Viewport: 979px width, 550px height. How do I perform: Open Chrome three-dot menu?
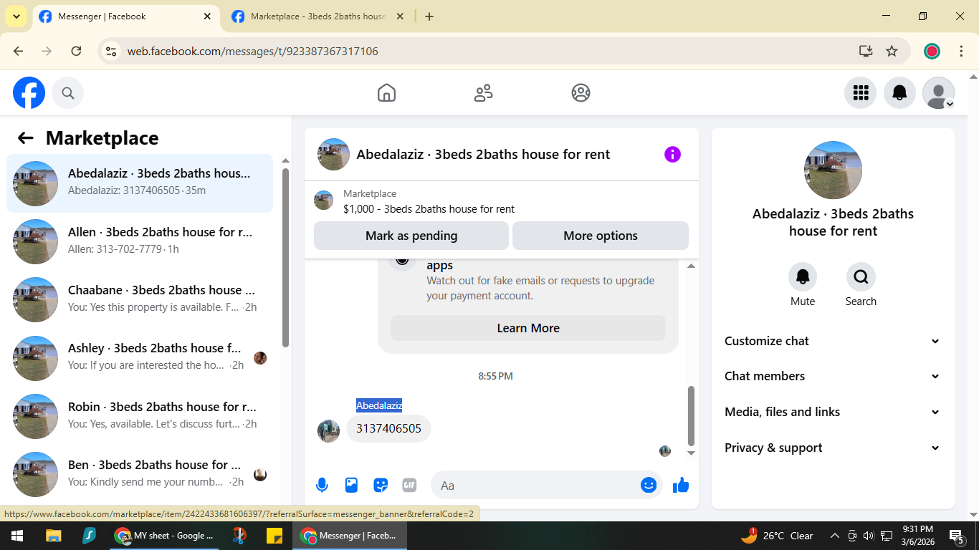point(961,51)
